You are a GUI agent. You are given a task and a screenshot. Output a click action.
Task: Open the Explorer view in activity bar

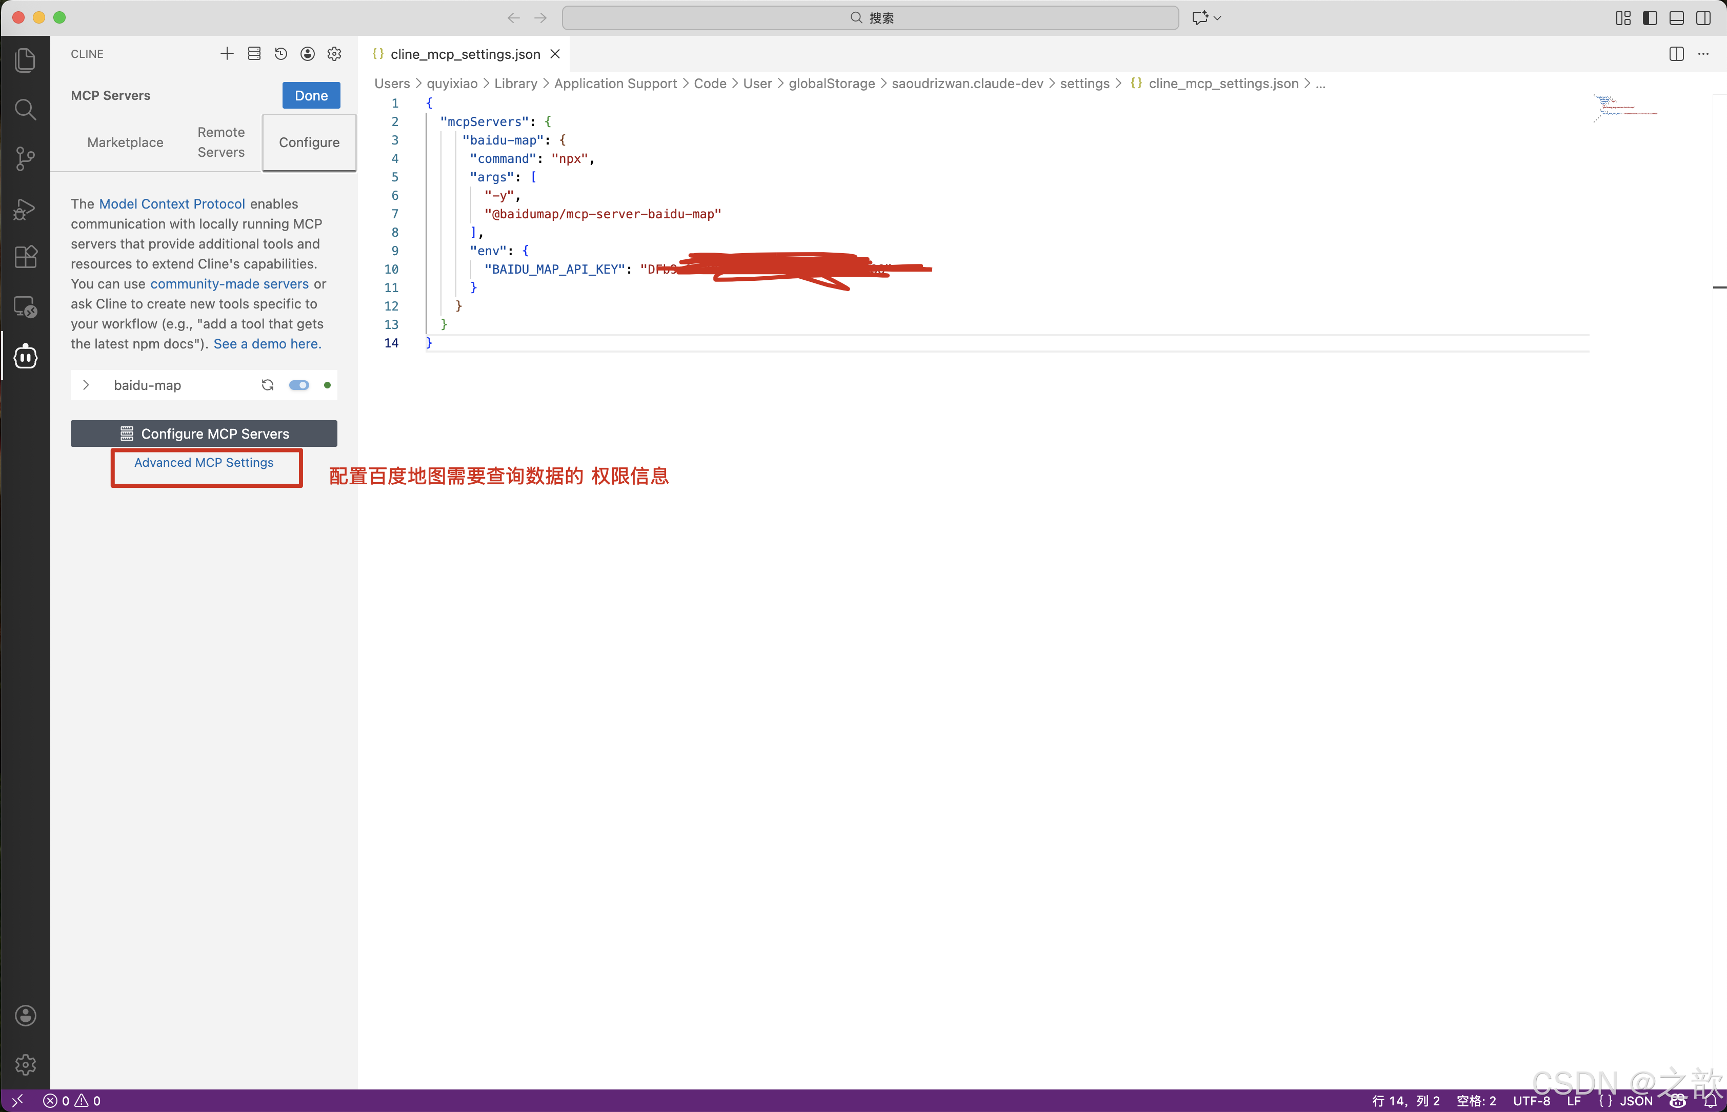point(25,60)
